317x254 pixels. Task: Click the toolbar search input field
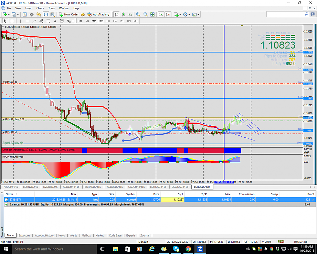[x=286, y=14]
